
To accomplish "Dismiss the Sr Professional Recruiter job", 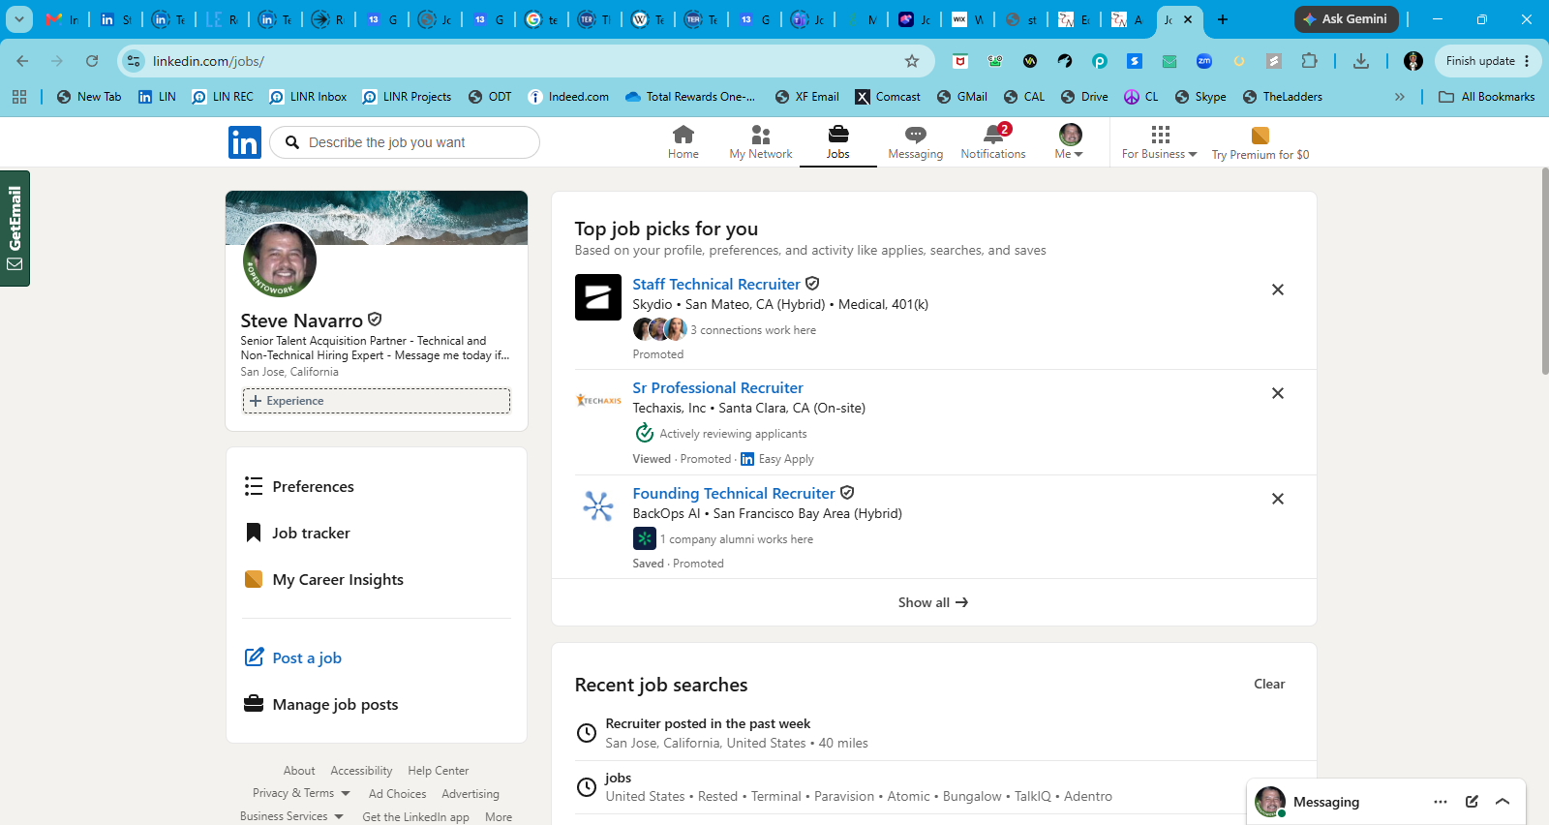I will click(1278, 393).
